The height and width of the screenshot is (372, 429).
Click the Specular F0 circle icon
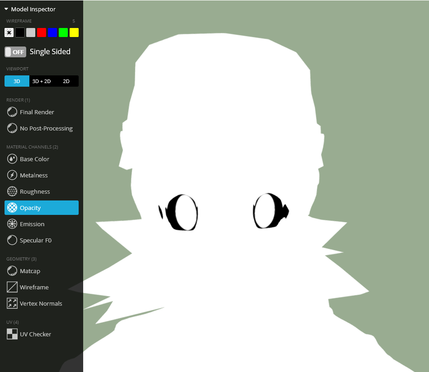(x=12, y=240)
